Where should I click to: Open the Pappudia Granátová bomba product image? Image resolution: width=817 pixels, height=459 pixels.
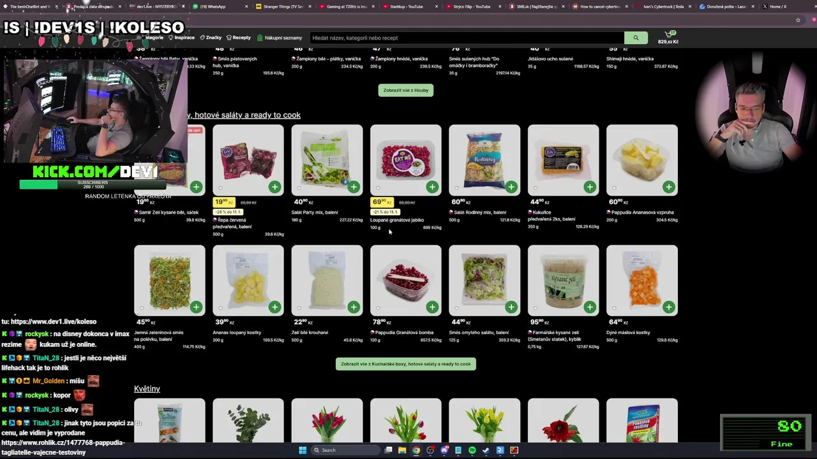click(x=406, y=280)
